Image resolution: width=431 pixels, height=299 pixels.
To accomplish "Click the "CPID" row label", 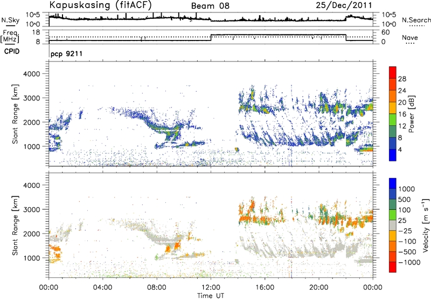I will [x=12, y=51].
